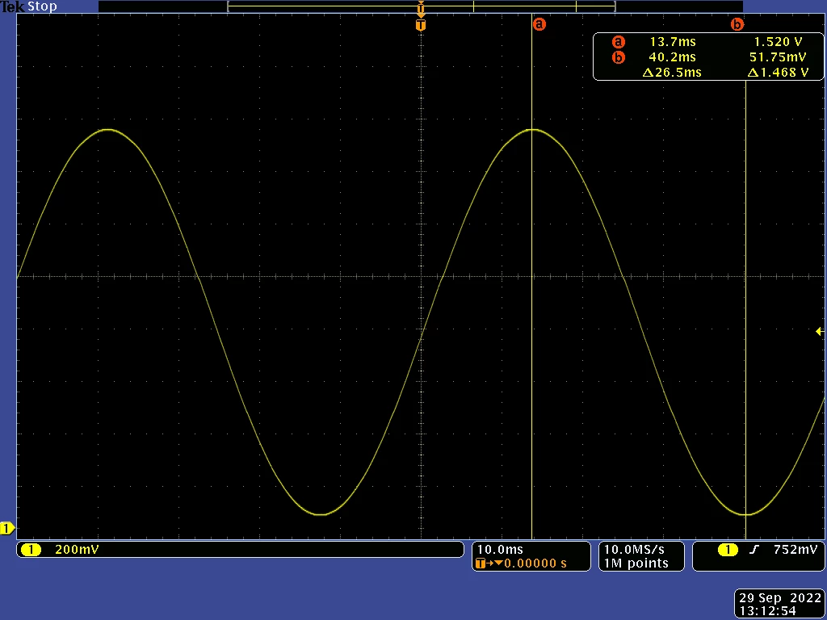This screenshot has width=827, height=620.
Task: Click the 1M points record length readout
Action: pyautogui.click(x=636, y=563)
